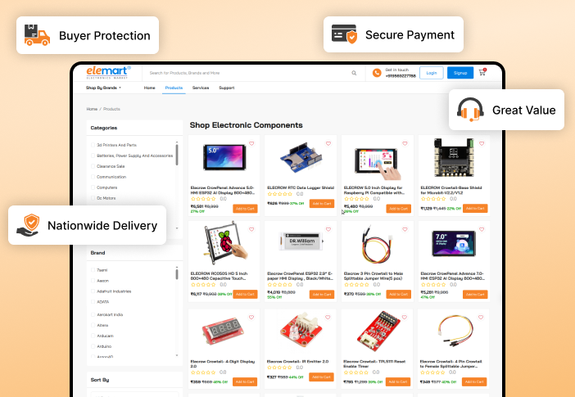Click the Categories list scrollbar thumb
This screenshot has width=575, height=397.
pyautogui.click(x=177, y=155)
